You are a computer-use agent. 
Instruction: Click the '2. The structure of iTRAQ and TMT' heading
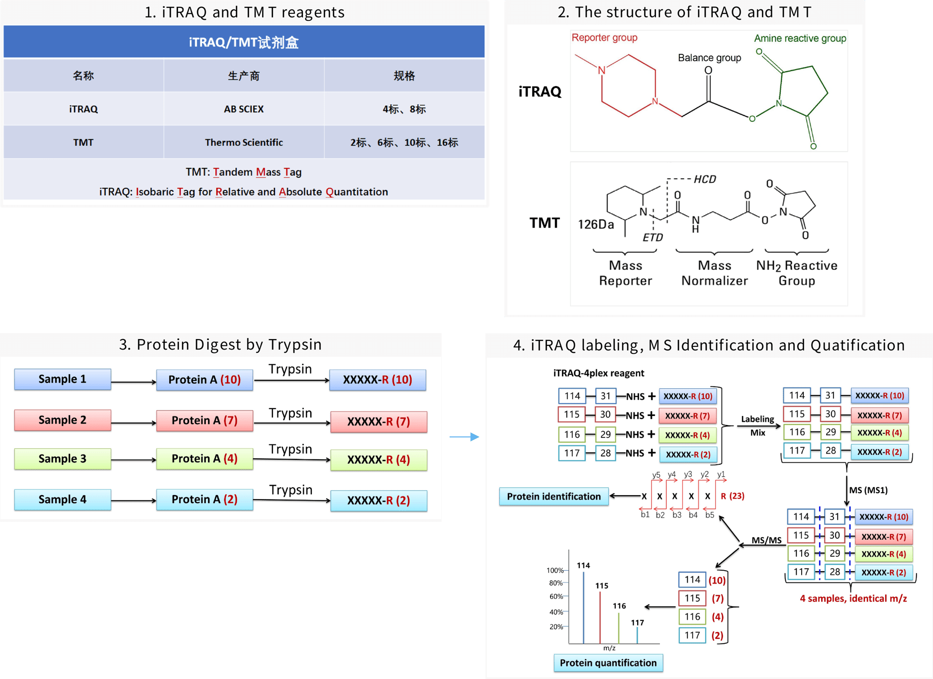click(684, 11)
